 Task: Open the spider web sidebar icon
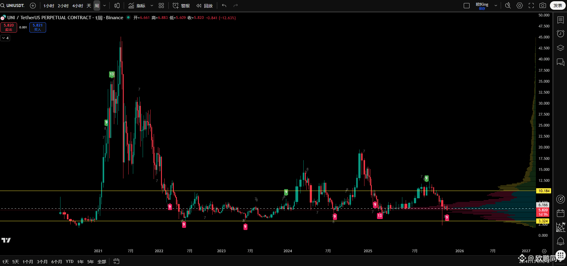tap(561, 227)
